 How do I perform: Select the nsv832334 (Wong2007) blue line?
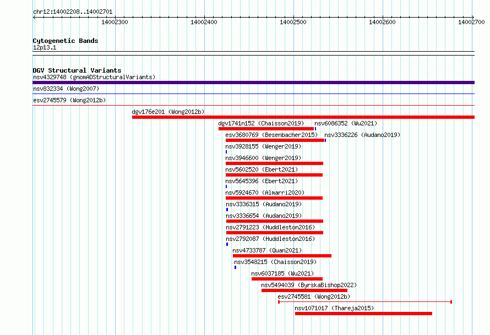253,94
